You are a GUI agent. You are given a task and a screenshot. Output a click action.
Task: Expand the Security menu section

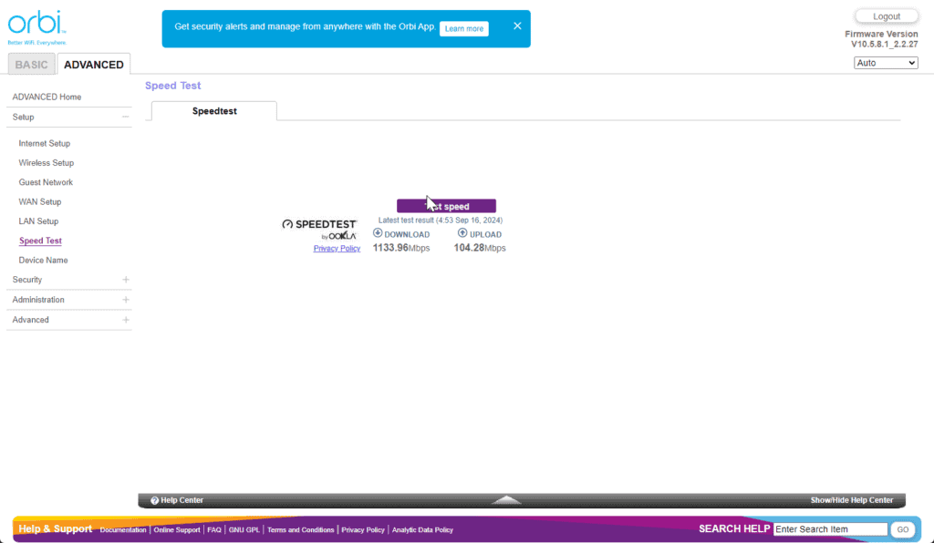126,280
